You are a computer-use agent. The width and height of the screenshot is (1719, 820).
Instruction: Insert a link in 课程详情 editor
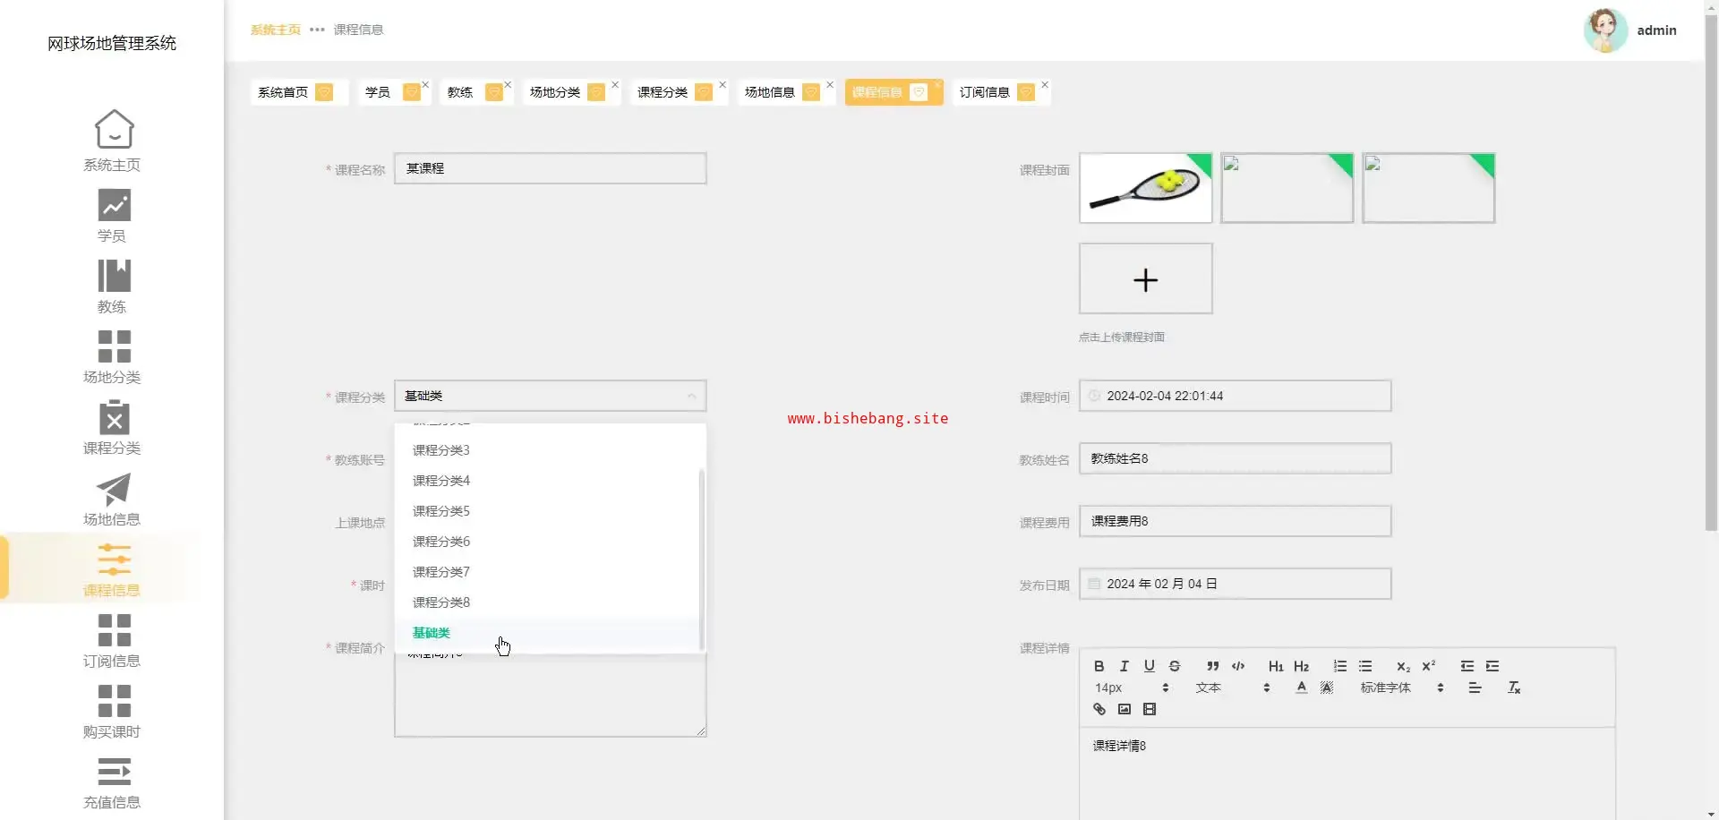1099,709
